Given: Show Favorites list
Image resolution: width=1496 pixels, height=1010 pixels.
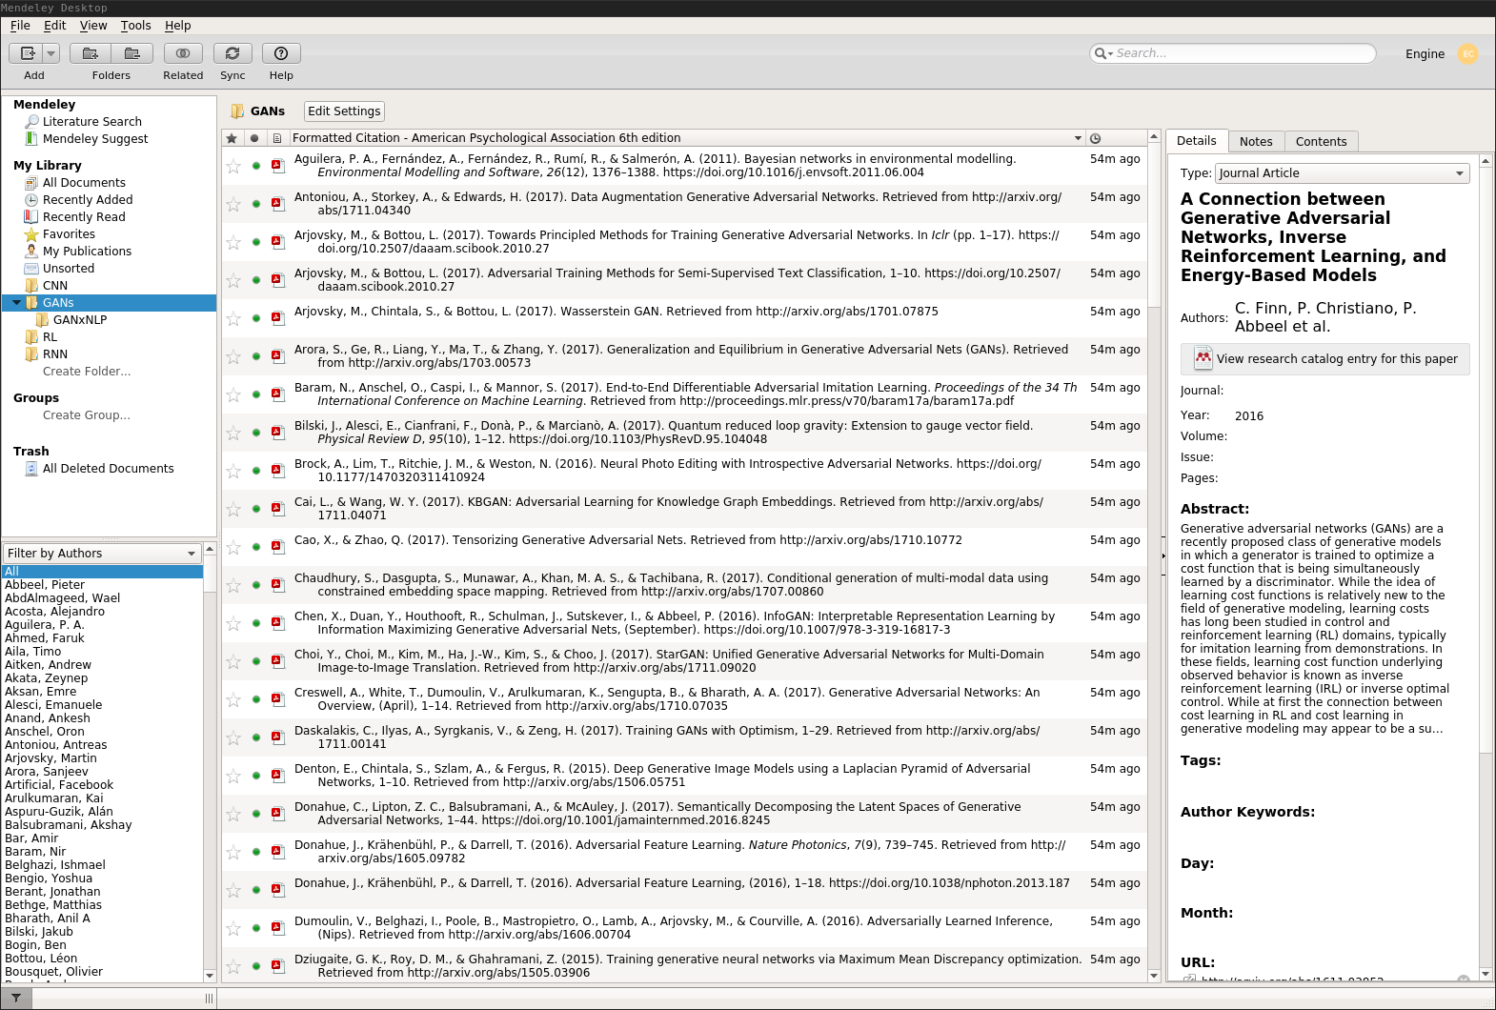Looking at the screenshot, I should click(69, 234).
